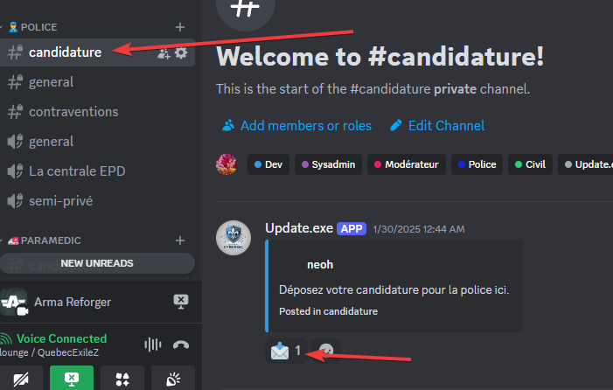Open the candidature channel settings gear
Image resolution: width=613 pixels, height=390 pixels.
point(181,52)
